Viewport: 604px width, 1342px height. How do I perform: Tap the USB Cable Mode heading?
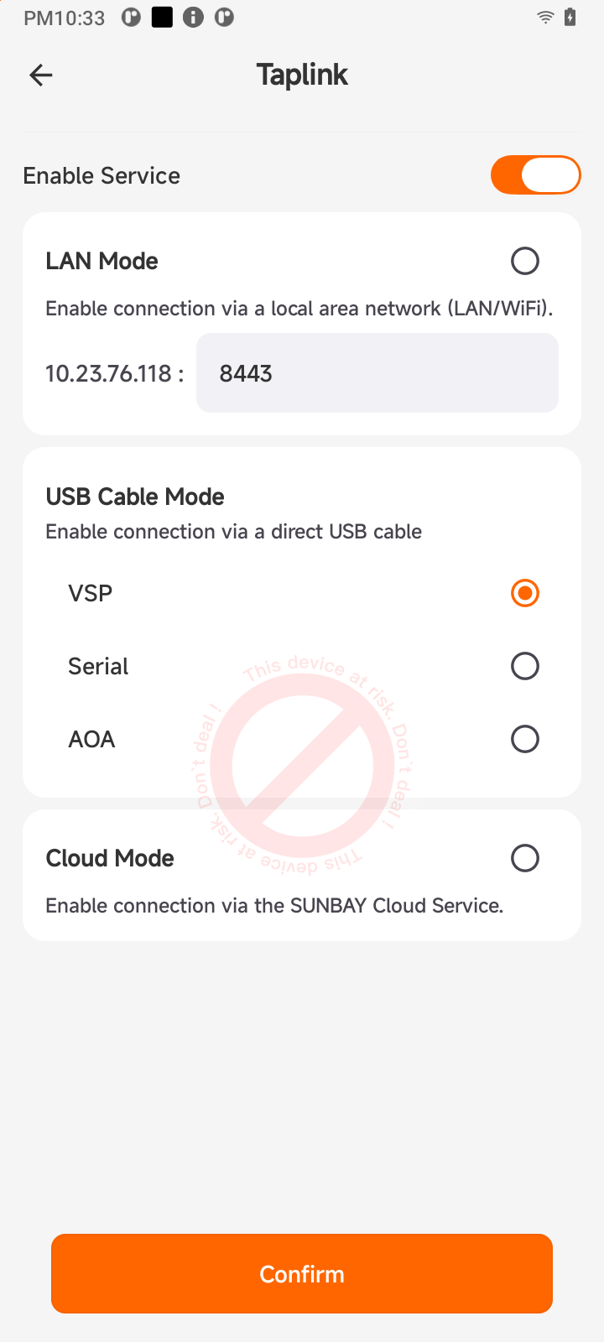tap(135, 497)
